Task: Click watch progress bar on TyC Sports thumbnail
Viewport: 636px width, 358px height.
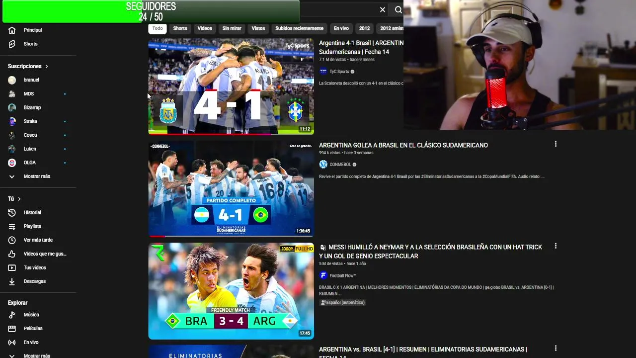Action: 231,134
